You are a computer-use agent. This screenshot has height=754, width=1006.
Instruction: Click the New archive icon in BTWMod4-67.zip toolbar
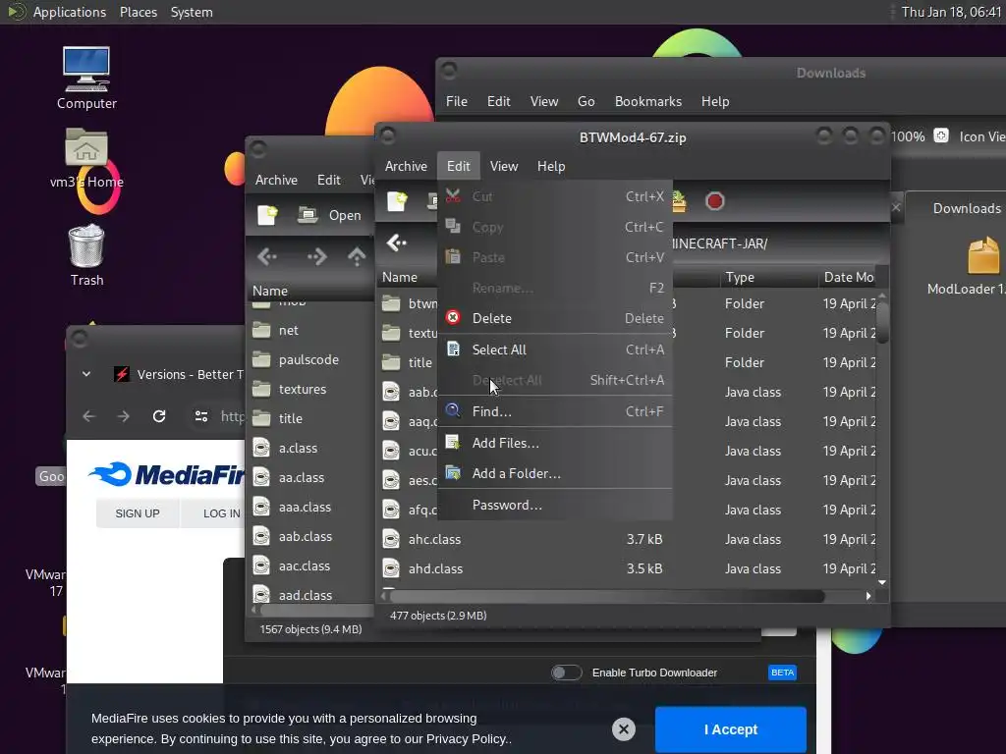point(397,201)
